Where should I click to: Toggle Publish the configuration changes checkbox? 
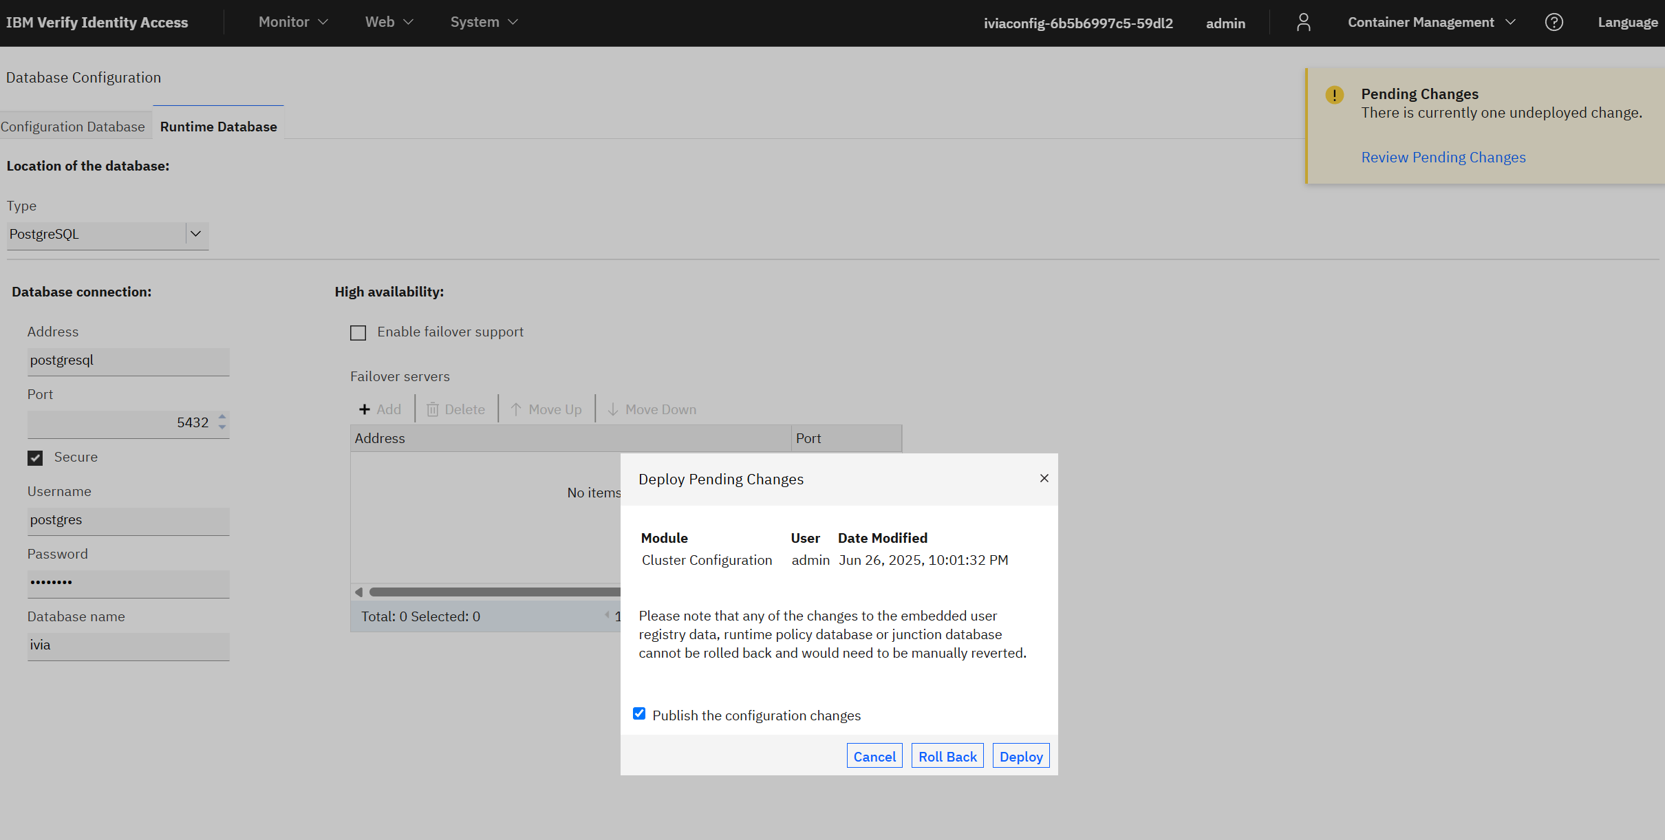pos(639,713)
